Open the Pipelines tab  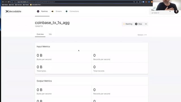tap(42, 11)
